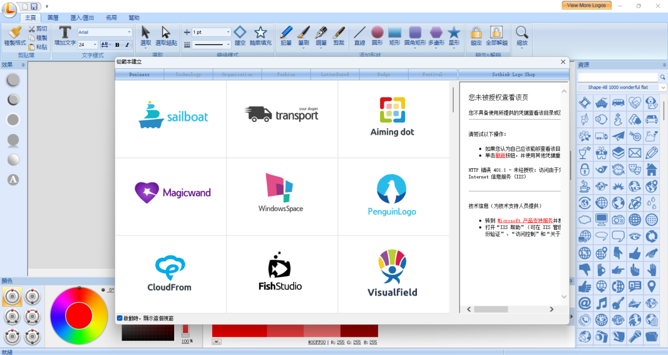The height and width of the screenshot is (355, 668).
Task: Open the 縮放 zoom magnifier tool
Action: (522, 36)
